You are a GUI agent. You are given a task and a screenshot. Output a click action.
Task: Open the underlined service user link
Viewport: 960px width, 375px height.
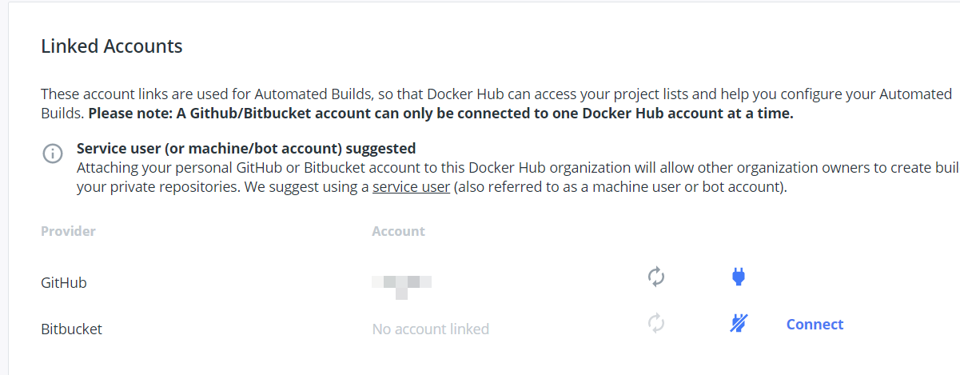tap(411, 187)
